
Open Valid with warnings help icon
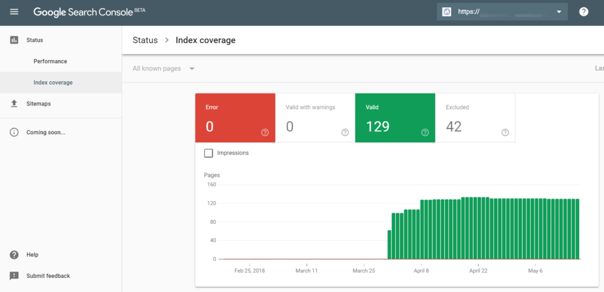point(345,132)
